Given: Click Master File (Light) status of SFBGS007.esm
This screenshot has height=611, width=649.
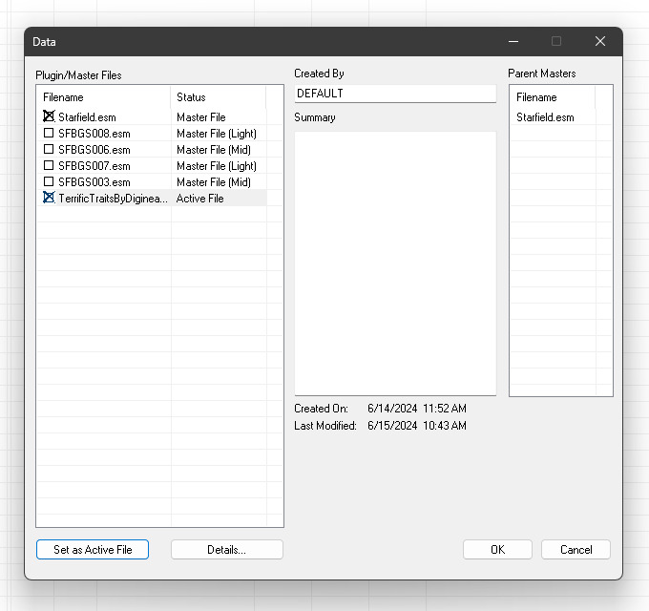Looking at the screenshot, I should 217,166.
